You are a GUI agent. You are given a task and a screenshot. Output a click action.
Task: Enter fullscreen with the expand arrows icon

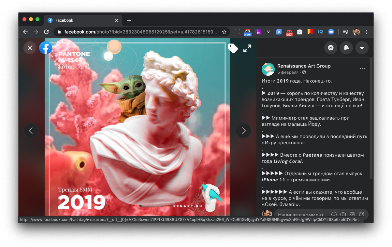click(247, 48)
